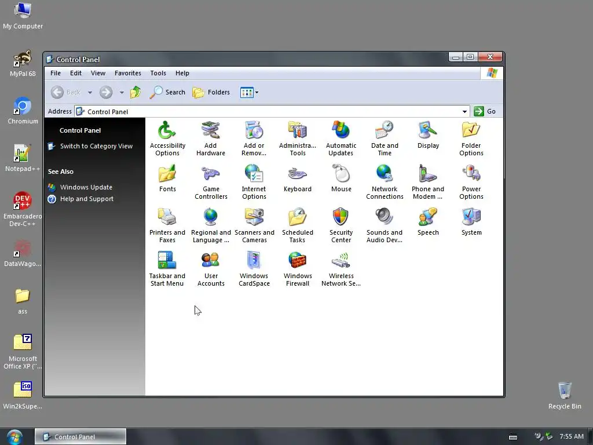Select the Recycle Bin desktop icon

pyautogui.click(x=565, y=396)
